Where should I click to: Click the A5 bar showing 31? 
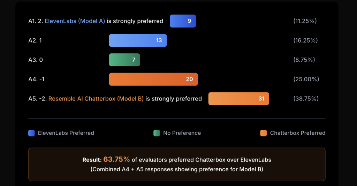[x=238, y=99]
